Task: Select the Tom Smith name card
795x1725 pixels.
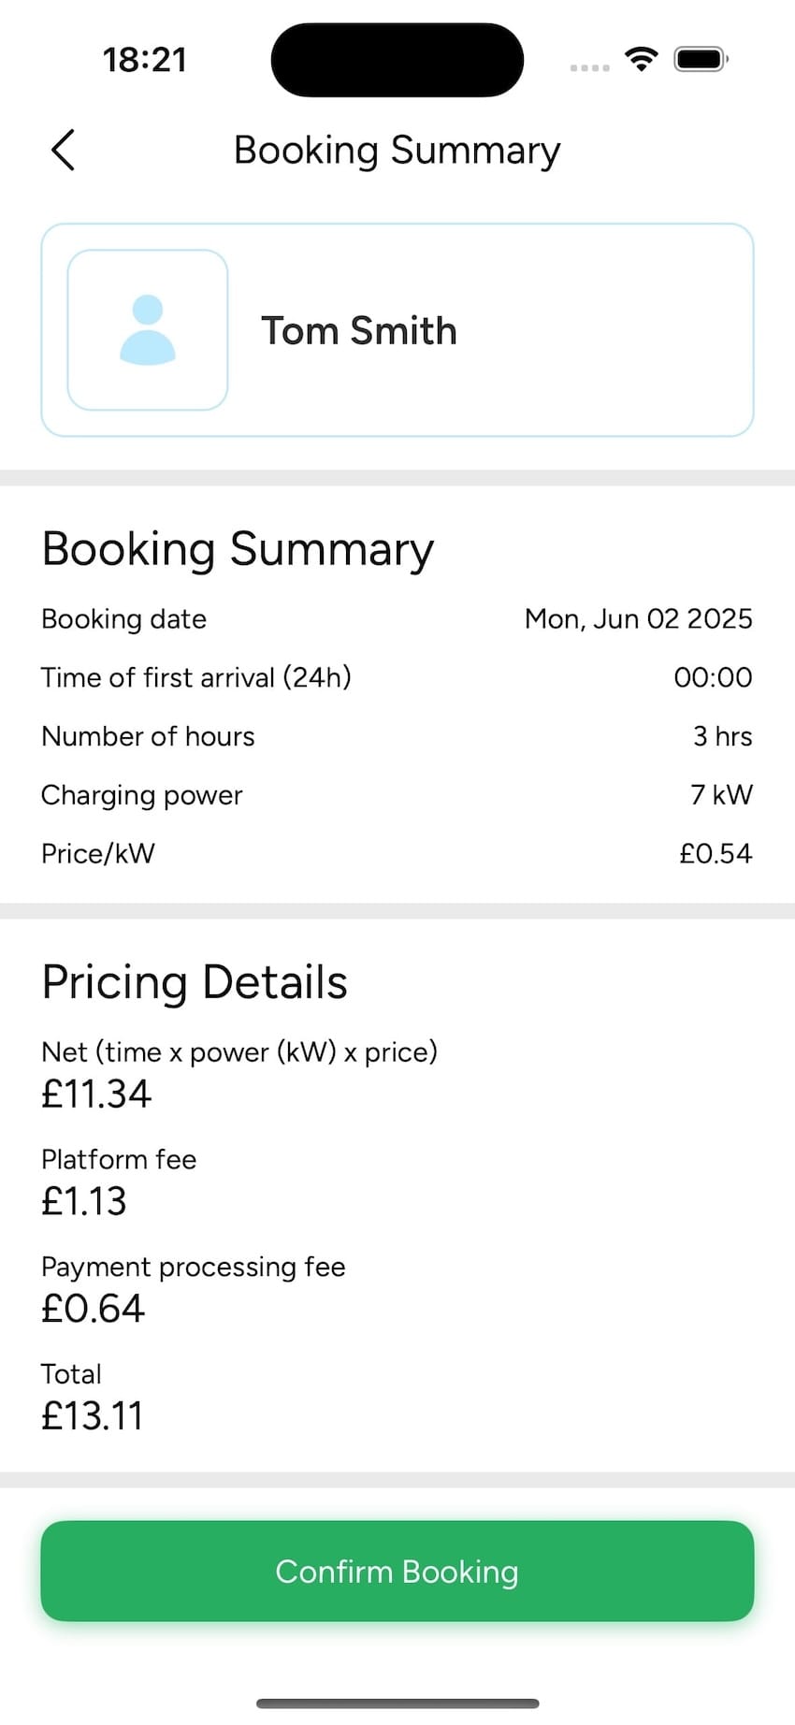Action: click(397, 329)
